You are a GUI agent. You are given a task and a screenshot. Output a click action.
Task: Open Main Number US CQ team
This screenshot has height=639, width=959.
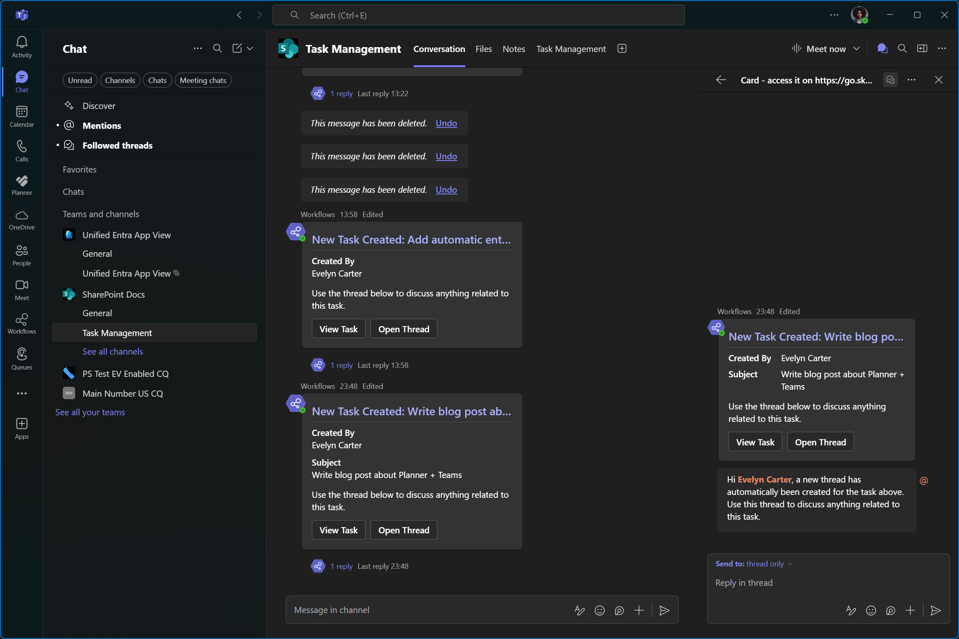pyautogui.click(x=123, y=393)
